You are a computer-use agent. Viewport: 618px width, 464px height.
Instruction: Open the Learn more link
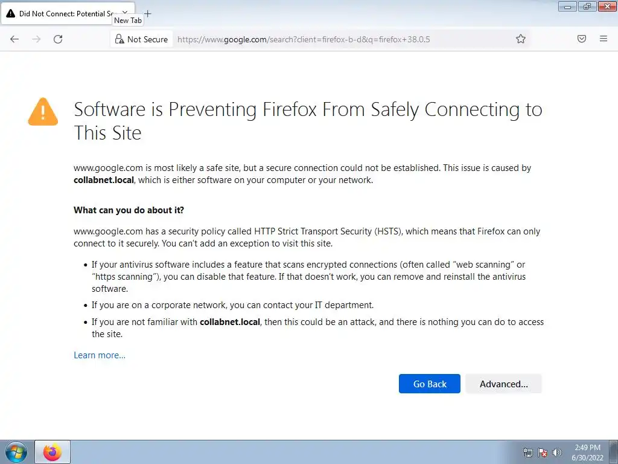pyautogui.click(x=100, y=355)
